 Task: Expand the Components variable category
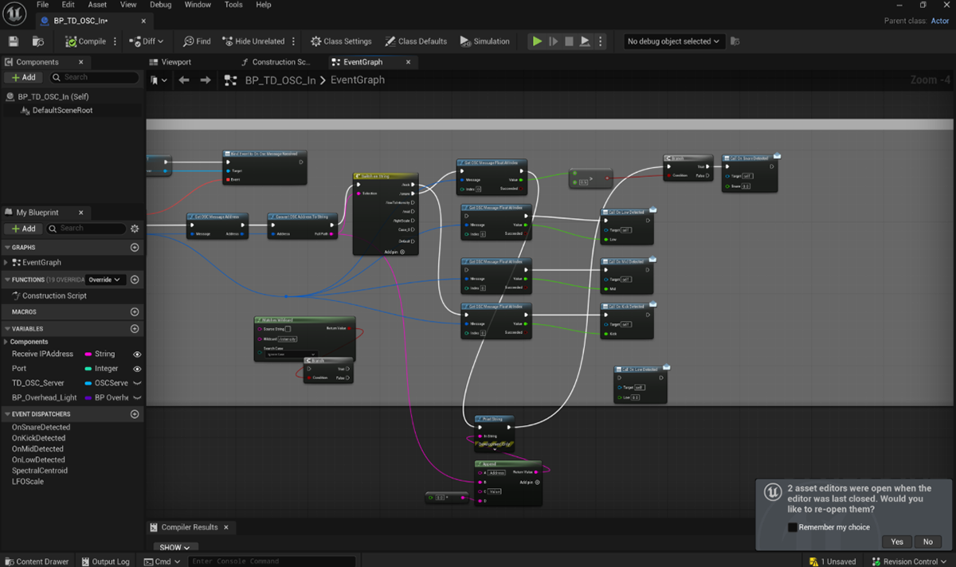click(x=6, y=342)
